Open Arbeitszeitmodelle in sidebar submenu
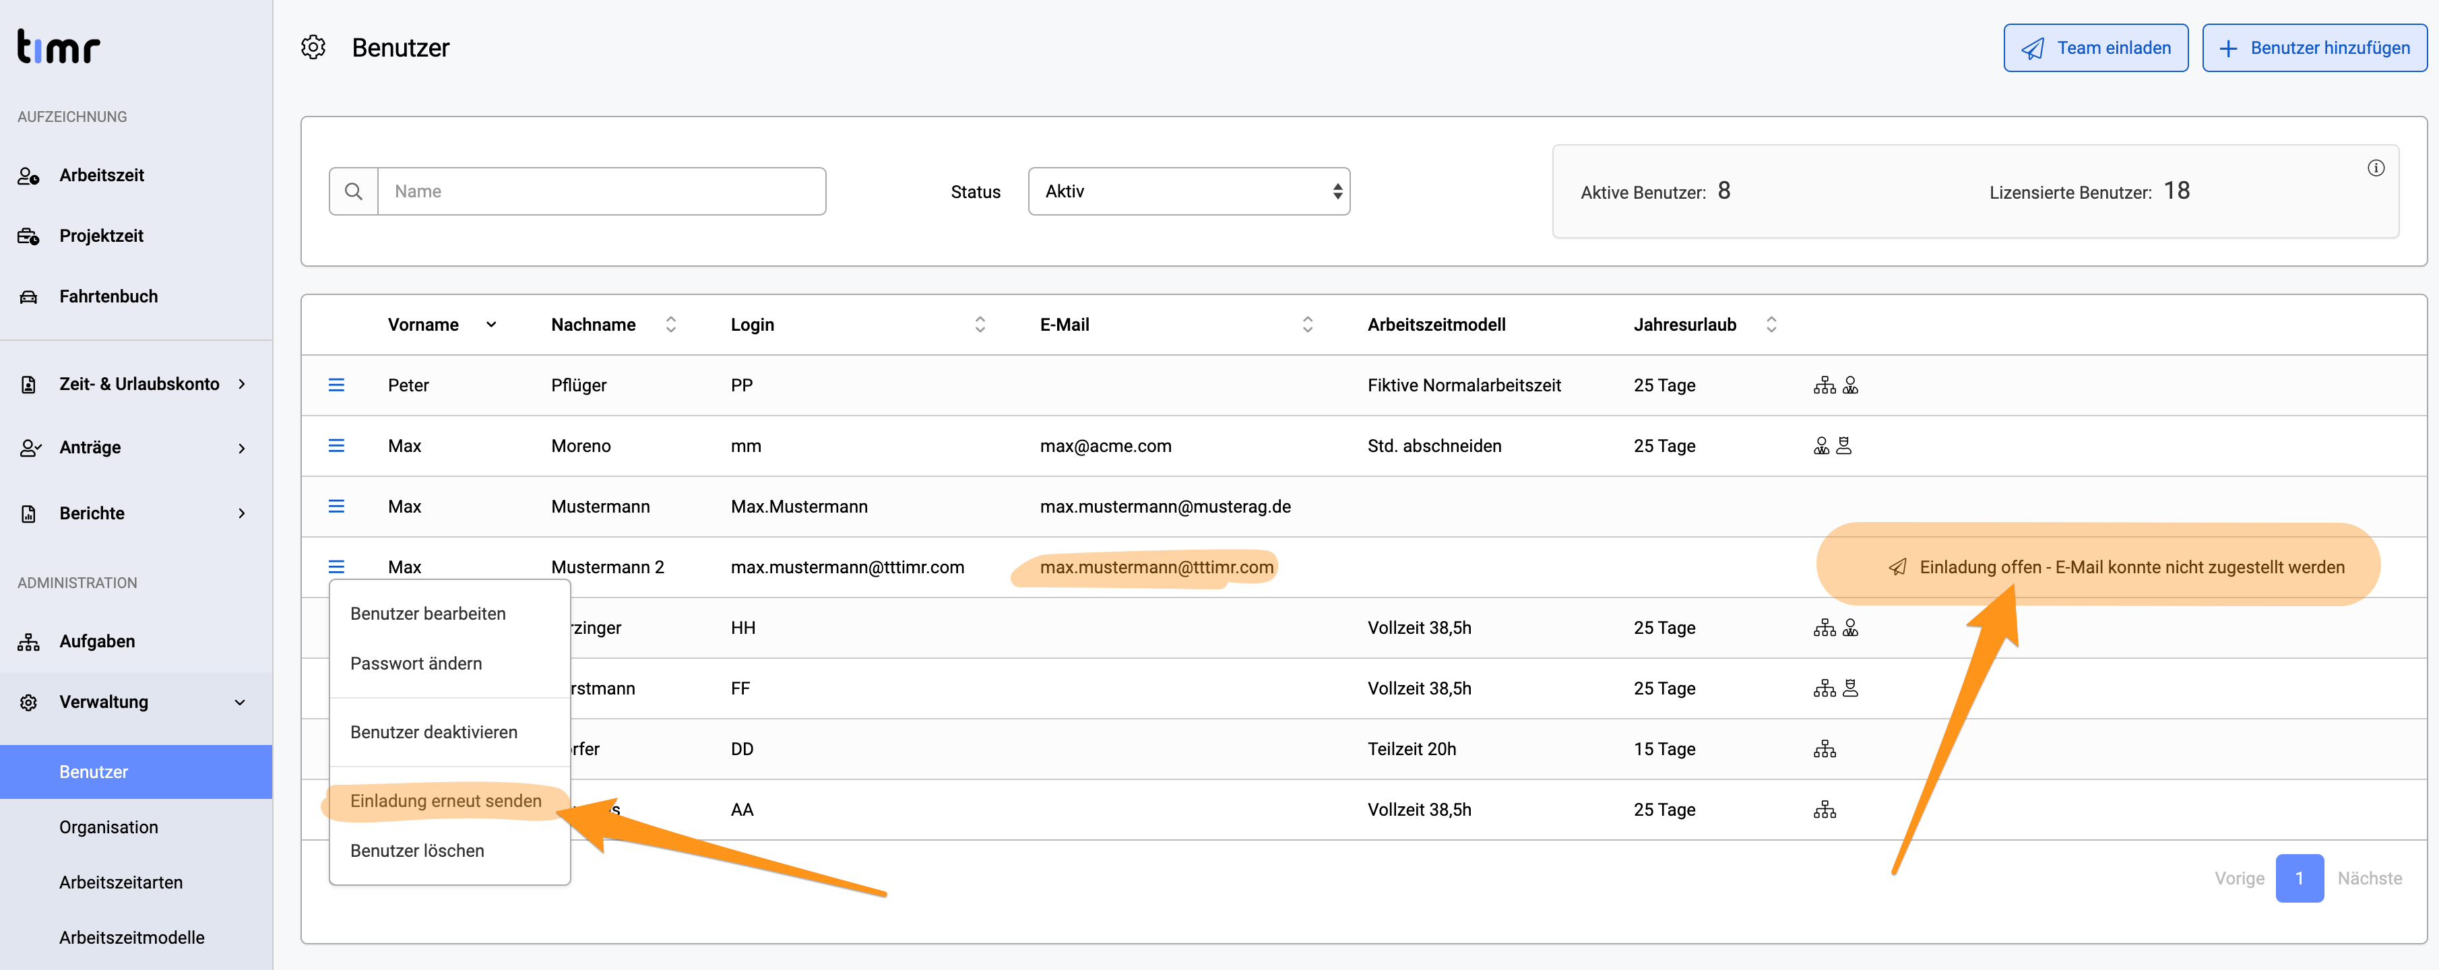Viewport: 2439px width, 970px height. 135,938
